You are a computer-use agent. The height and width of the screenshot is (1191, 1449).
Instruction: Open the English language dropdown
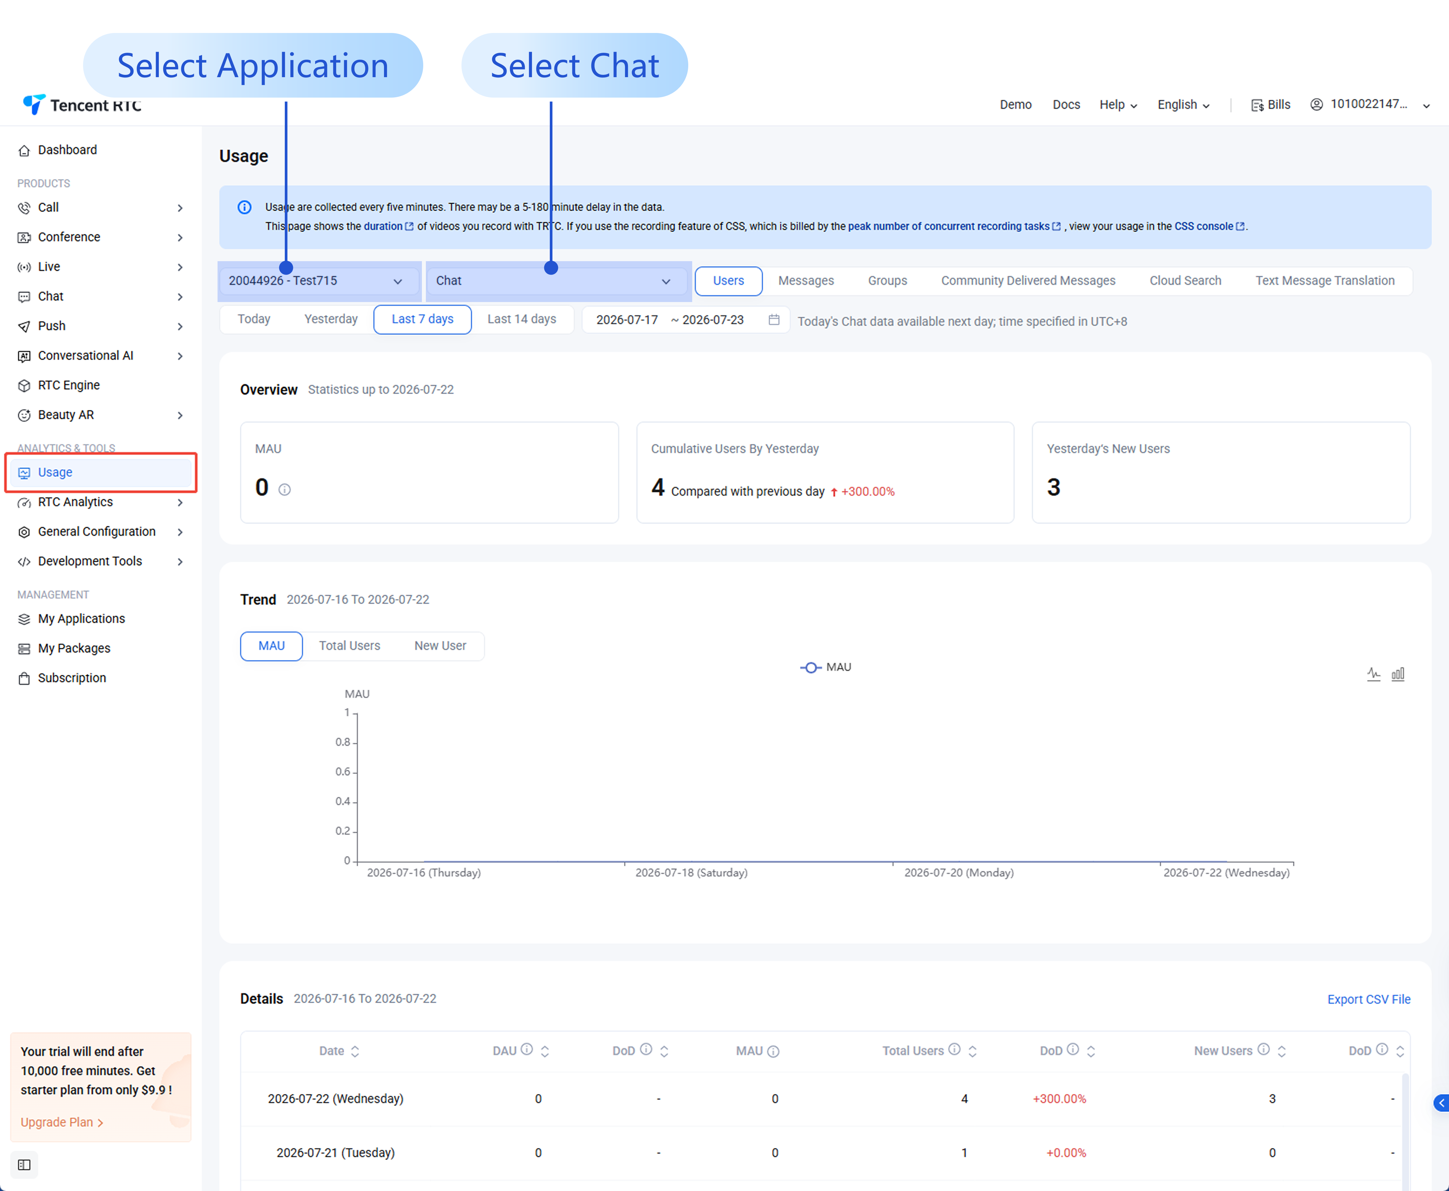[1184, 105]
